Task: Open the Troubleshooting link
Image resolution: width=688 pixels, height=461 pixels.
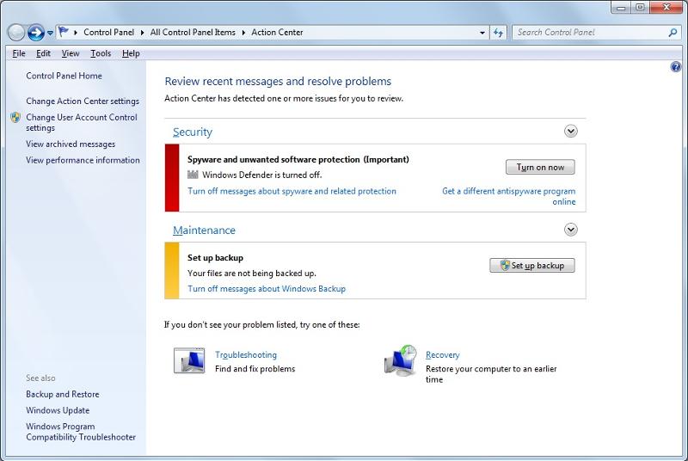Action: tap(246, 355)
